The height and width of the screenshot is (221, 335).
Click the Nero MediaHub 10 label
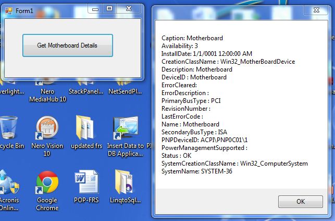(47, 95)
